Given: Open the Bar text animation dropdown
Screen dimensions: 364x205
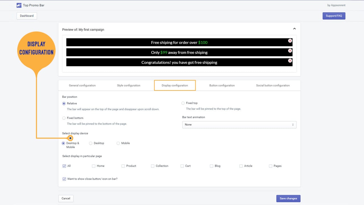Looking at the screenshot, I should click(x=239, y=125).
